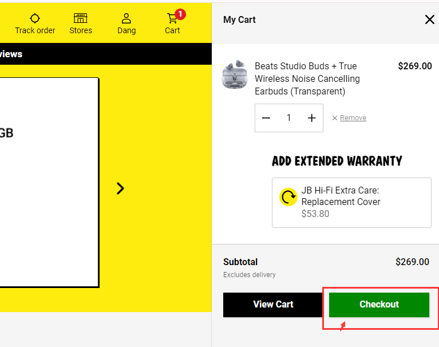This screenshot has width=439, height=347.
Task: Increase Beats Studio Buds quantity
Action: [311, 118]
